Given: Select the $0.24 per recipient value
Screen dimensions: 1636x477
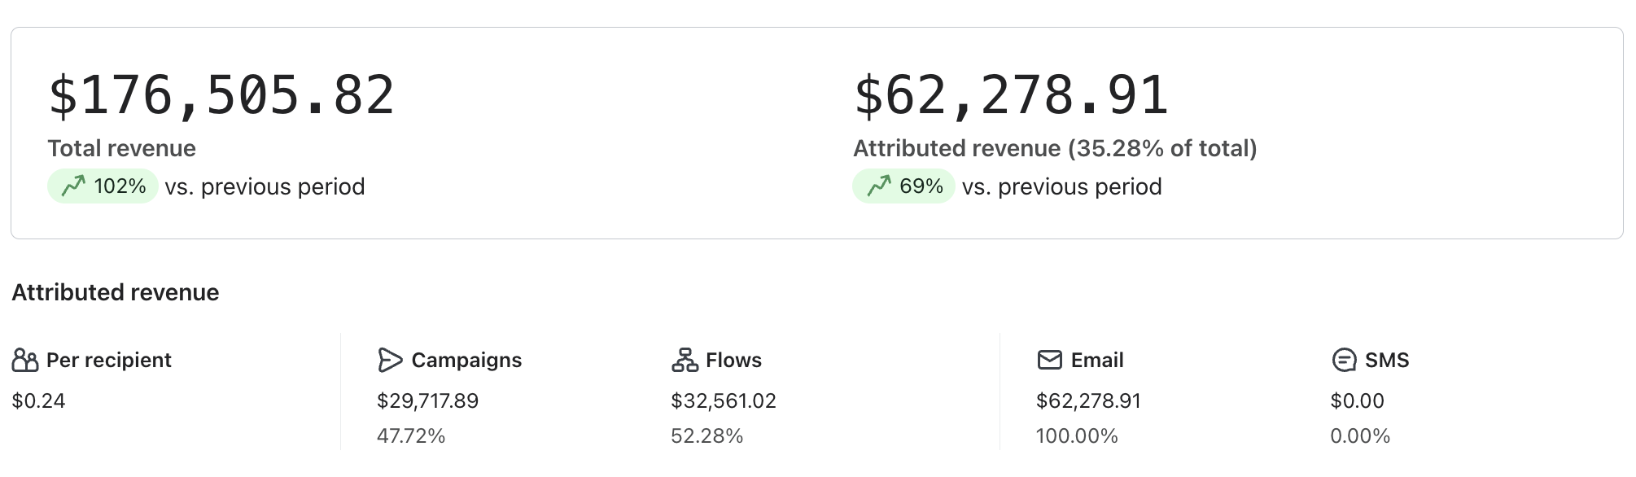Looking at the screenshot, I should click(38, 400).
